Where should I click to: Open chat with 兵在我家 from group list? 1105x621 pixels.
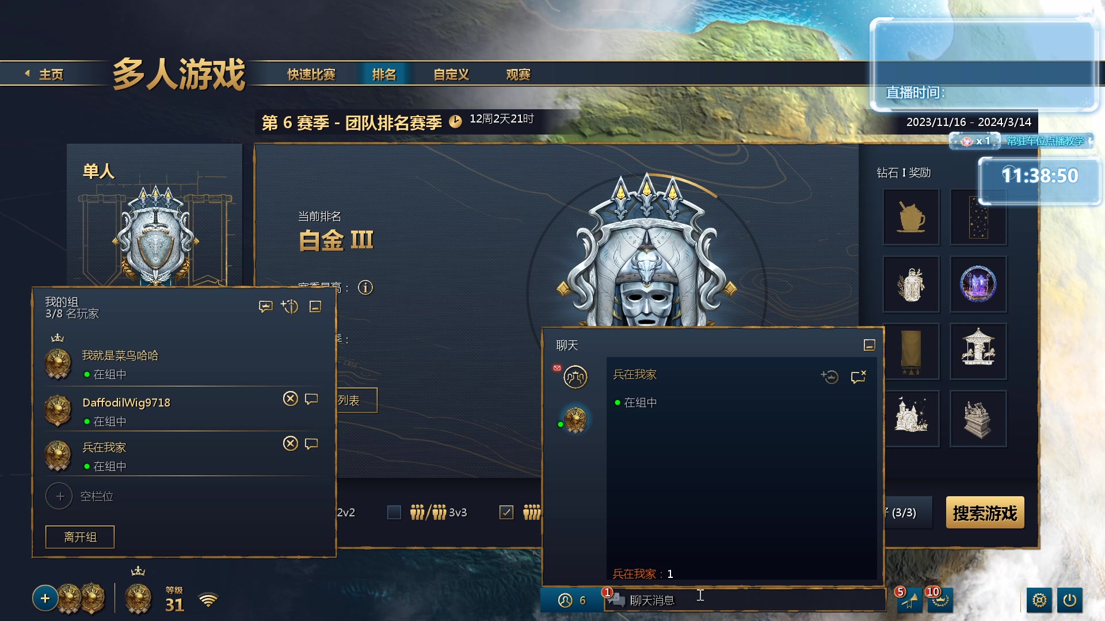tap(311, 444)
